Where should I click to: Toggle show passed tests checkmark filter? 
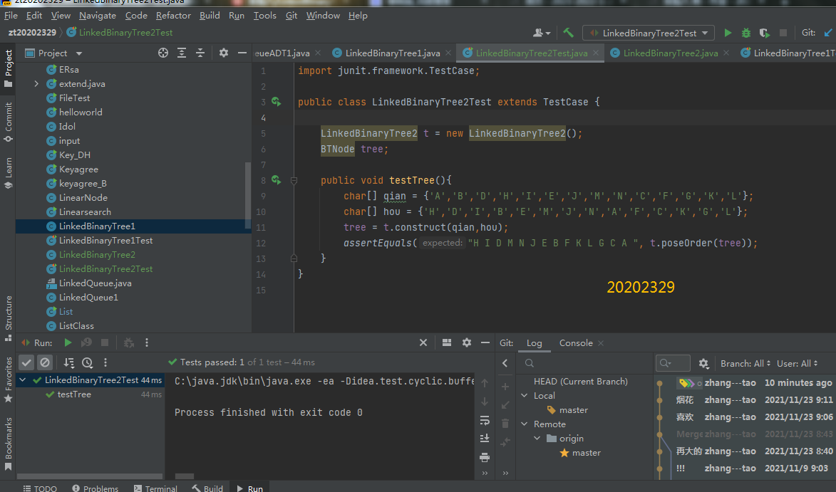[x=26, y=362]
